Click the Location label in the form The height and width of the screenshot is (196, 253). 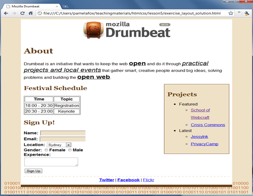point(34,145)
